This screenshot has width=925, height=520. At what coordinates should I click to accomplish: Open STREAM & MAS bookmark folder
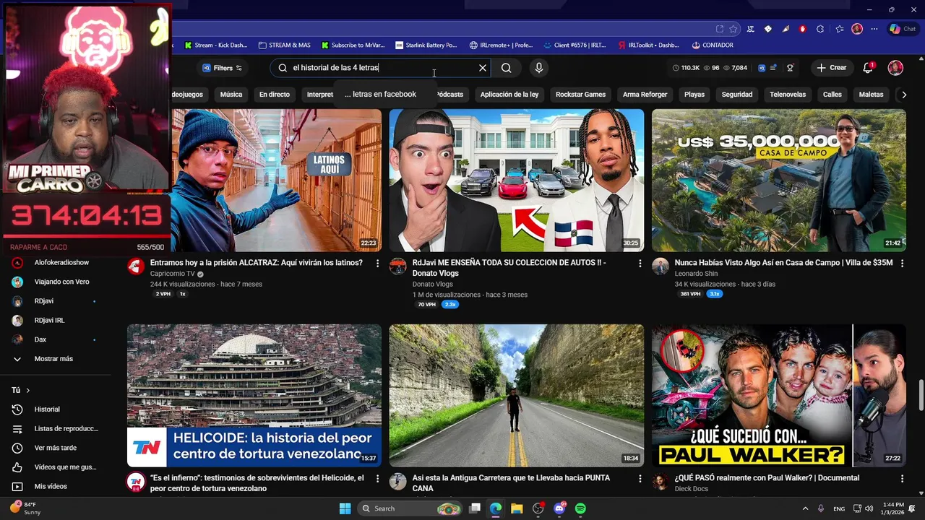284,45
